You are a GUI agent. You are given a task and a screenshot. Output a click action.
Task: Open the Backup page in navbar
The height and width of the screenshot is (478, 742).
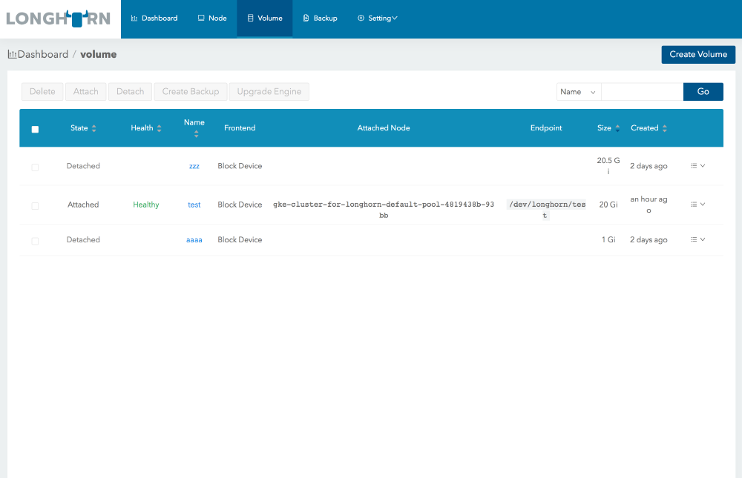(x=320, y=19)
